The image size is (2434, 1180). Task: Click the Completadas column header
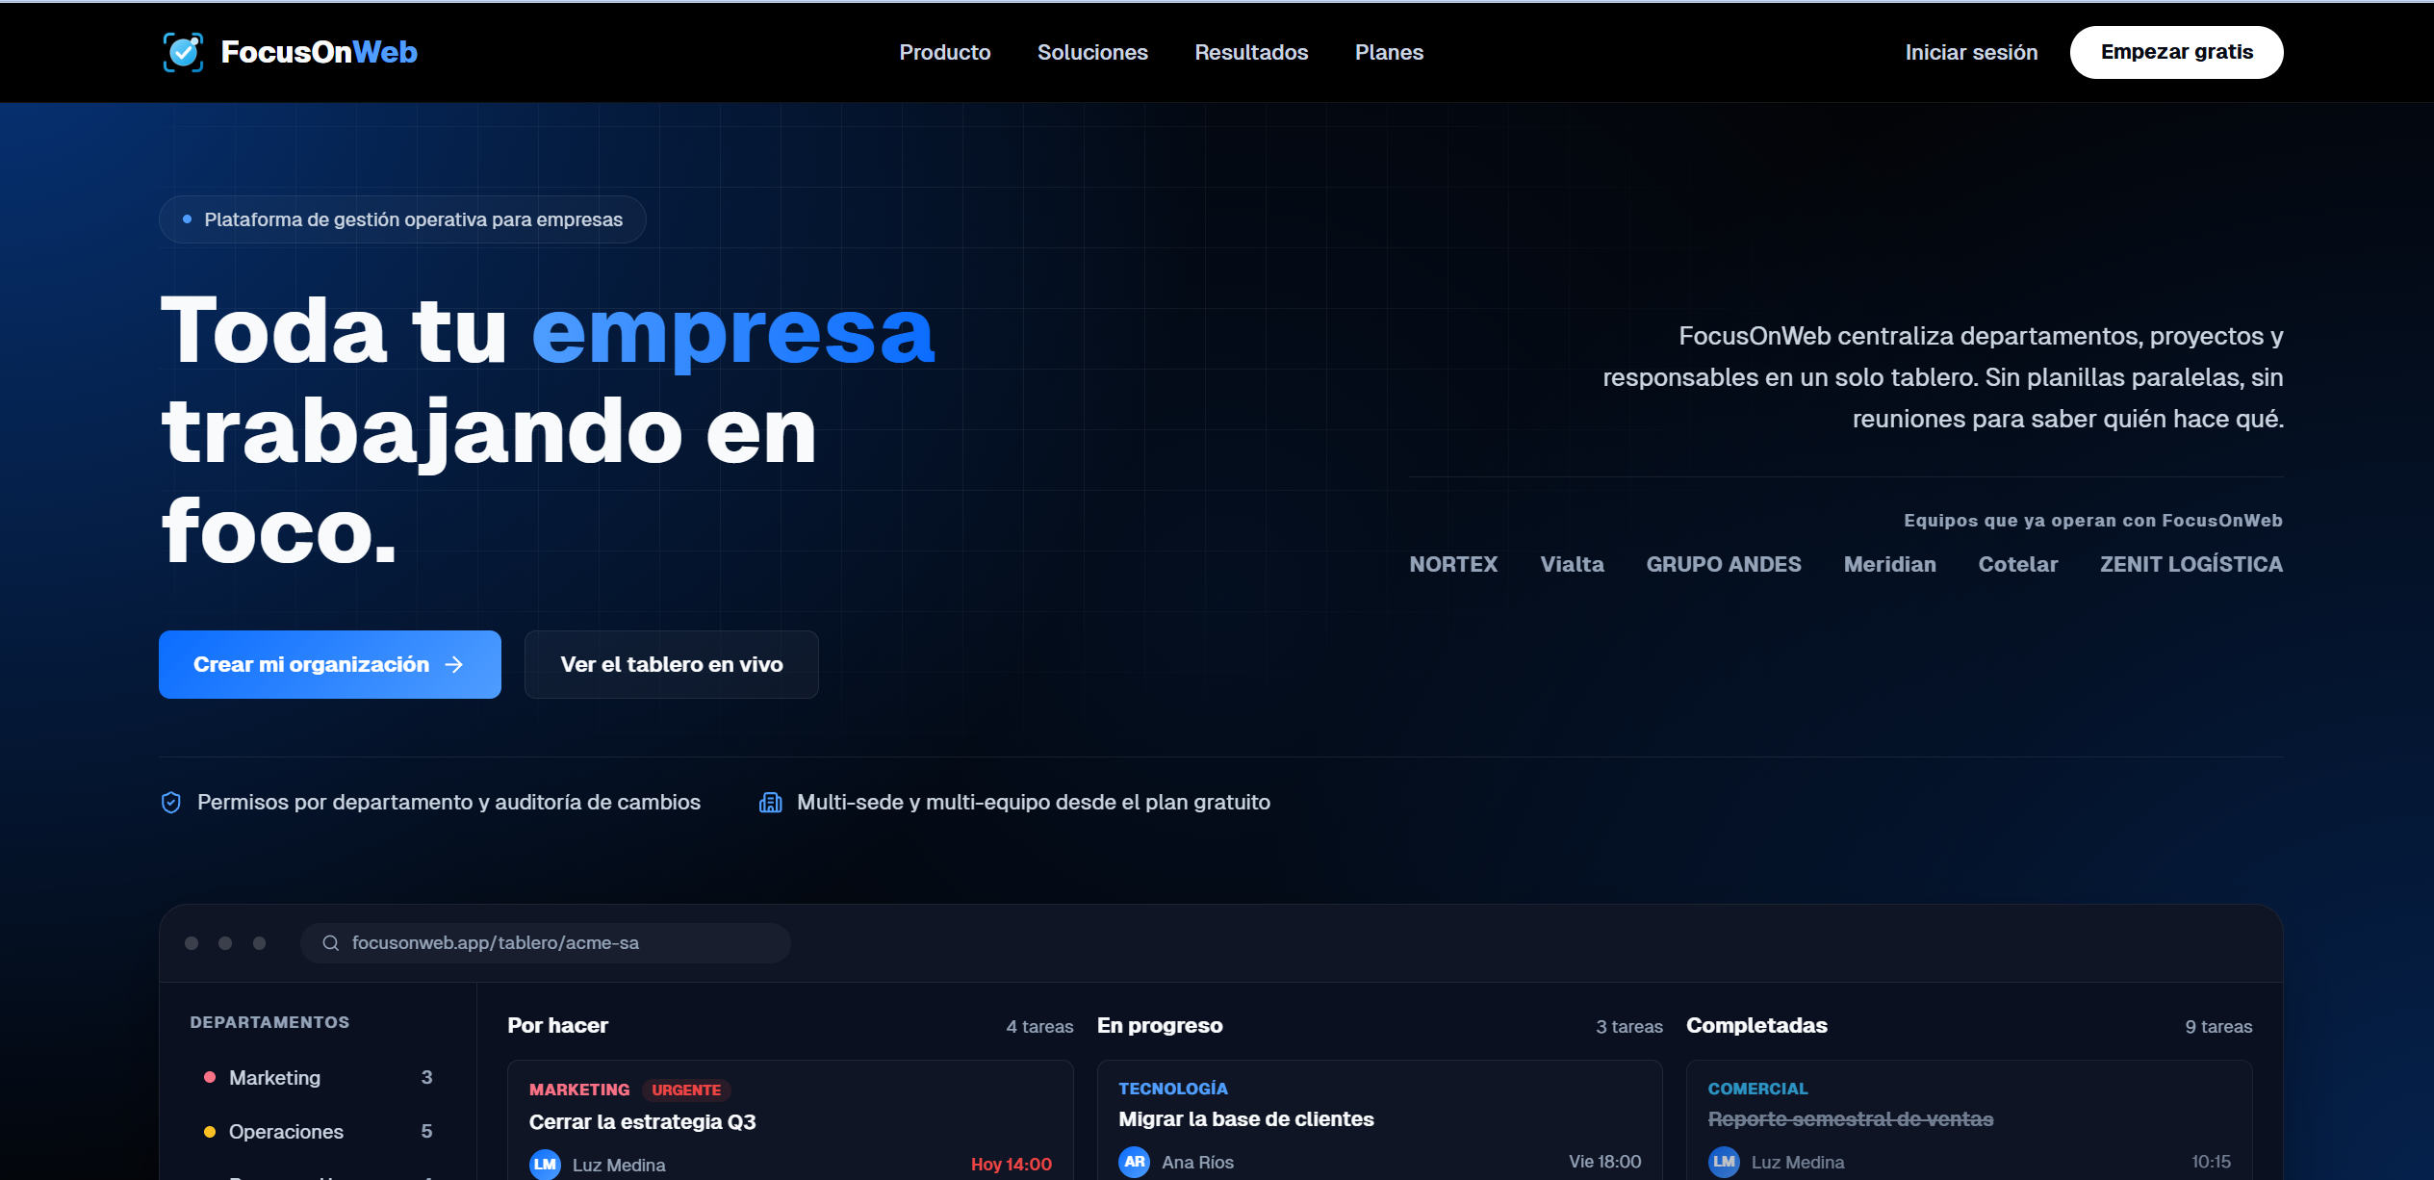pos(1756,1026)
